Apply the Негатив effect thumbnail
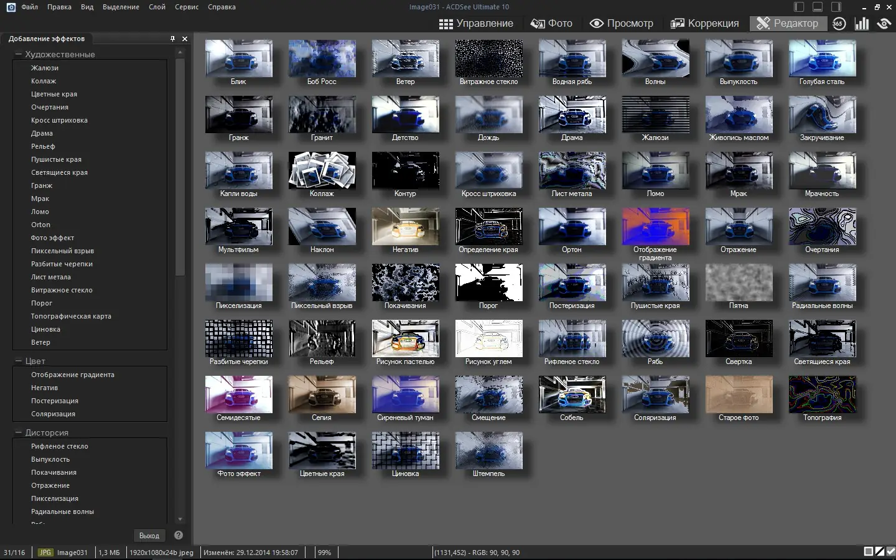The height and width of the screenshot is (560, 896). (405, 226)
